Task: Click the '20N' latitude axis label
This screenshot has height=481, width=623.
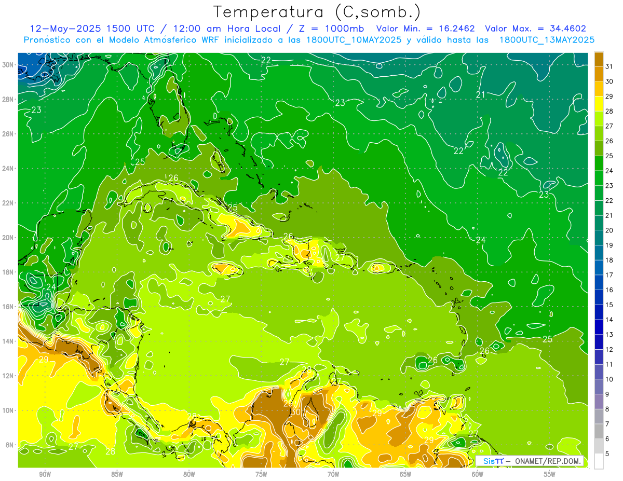Action: tap(8, 238)
